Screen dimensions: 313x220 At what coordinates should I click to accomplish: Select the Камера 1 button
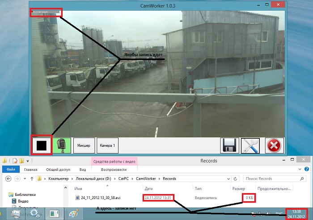click(107, 145)
